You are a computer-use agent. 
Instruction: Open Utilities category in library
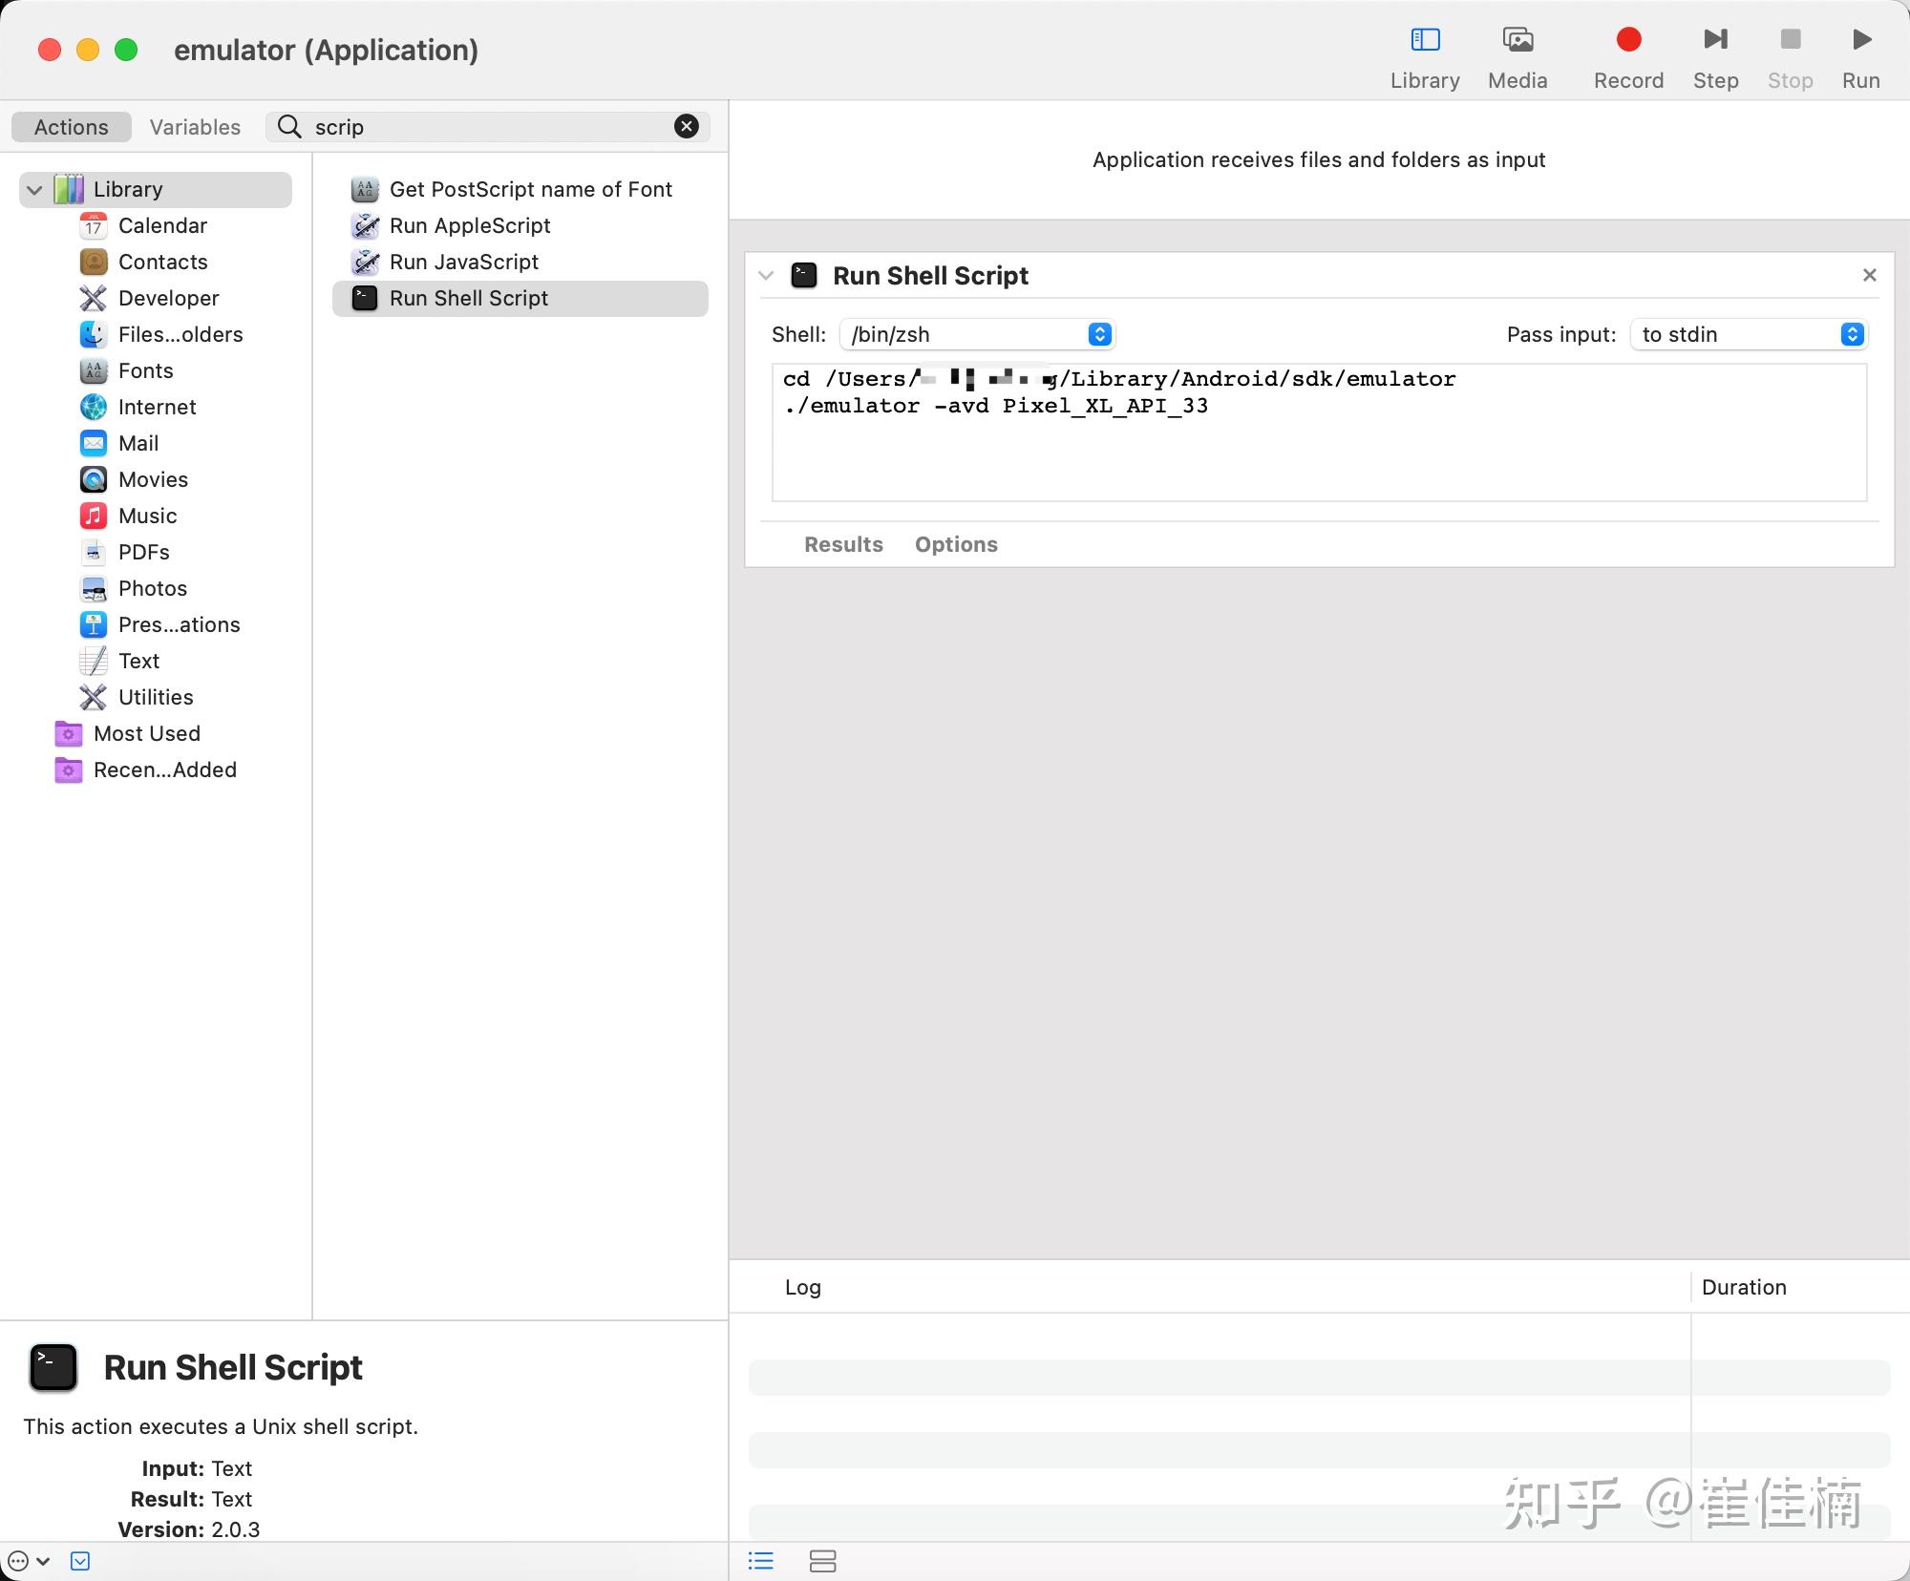tap(156, 698)
